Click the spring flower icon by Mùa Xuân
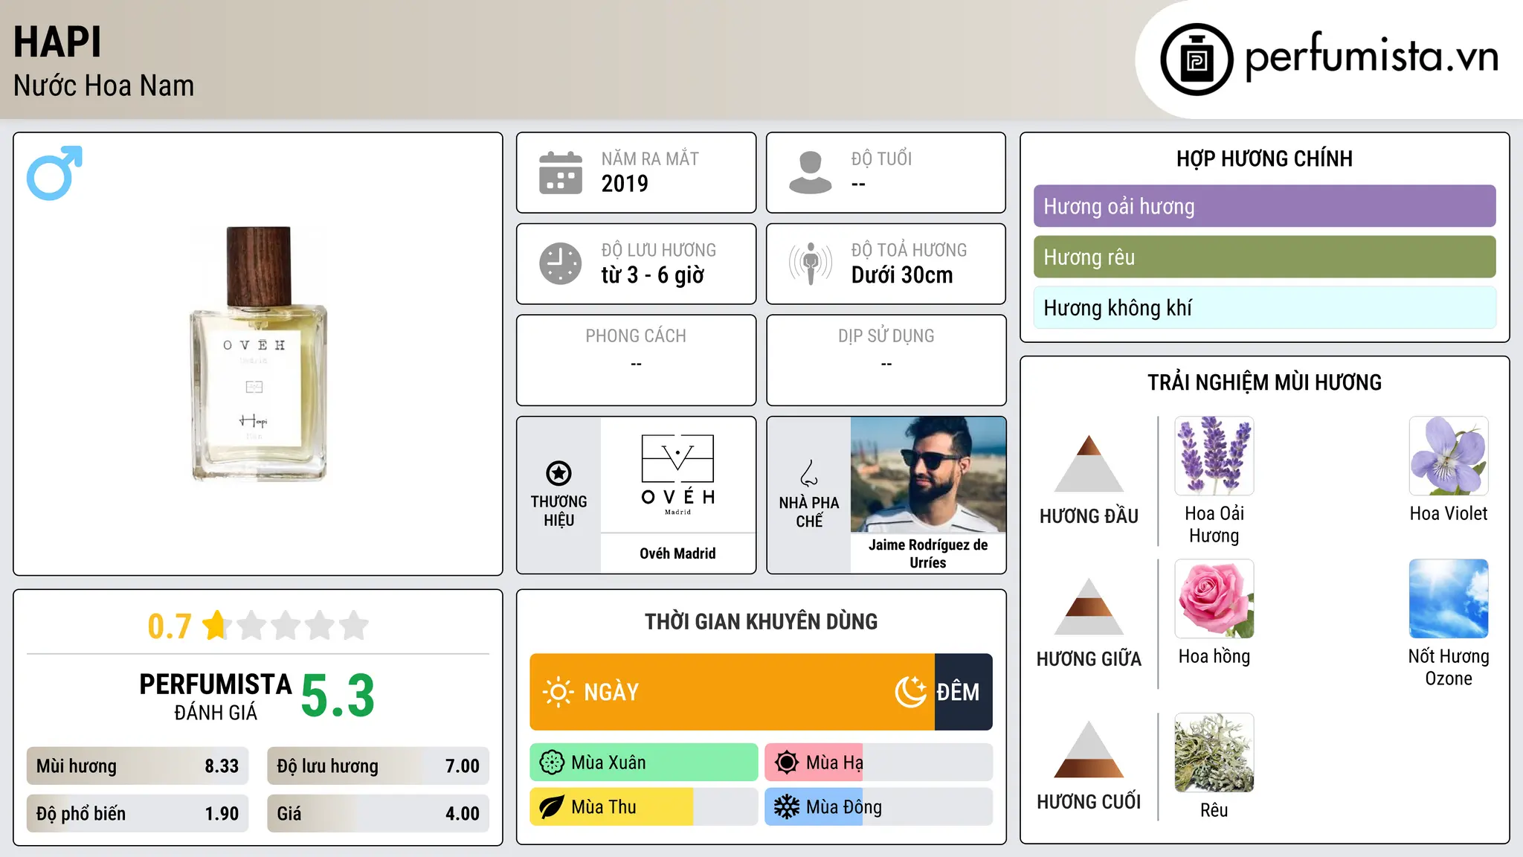 click(552, 763)
